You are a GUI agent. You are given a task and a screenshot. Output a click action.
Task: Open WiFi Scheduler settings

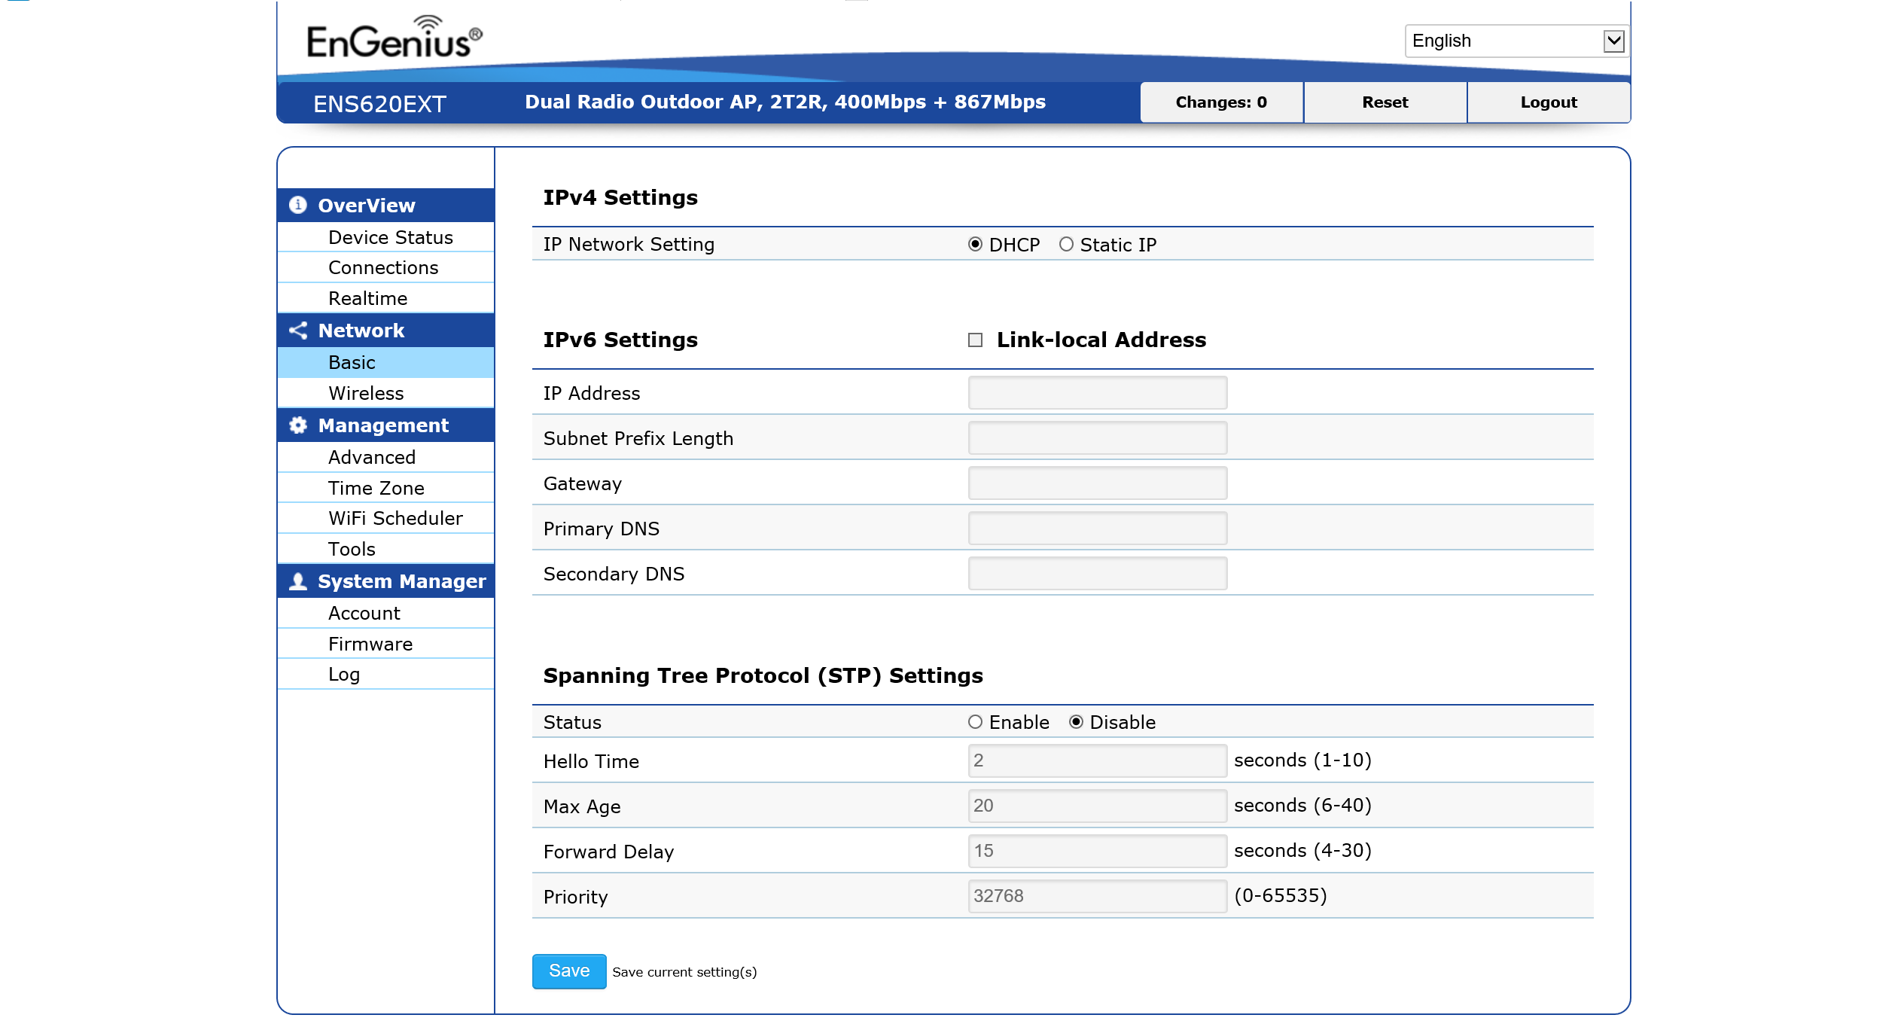click(395, 518)
